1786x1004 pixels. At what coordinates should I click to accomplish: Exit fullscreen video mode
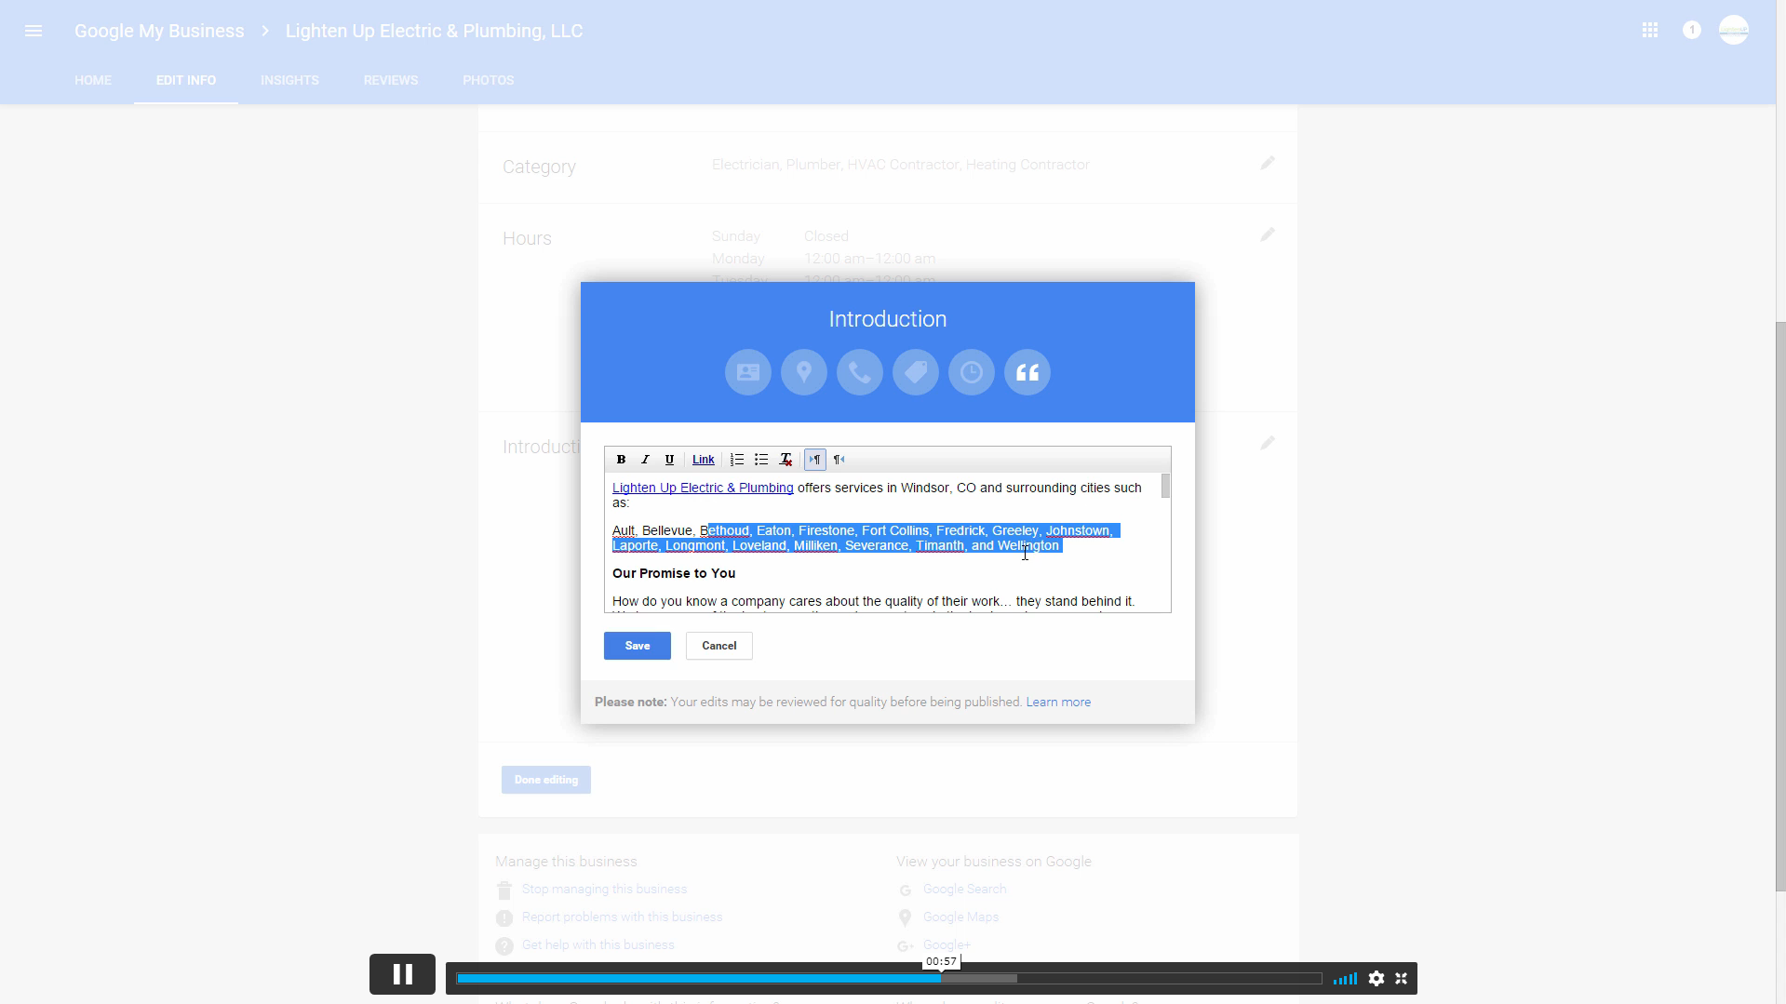pyautogui.click(x=1402, y=978)
